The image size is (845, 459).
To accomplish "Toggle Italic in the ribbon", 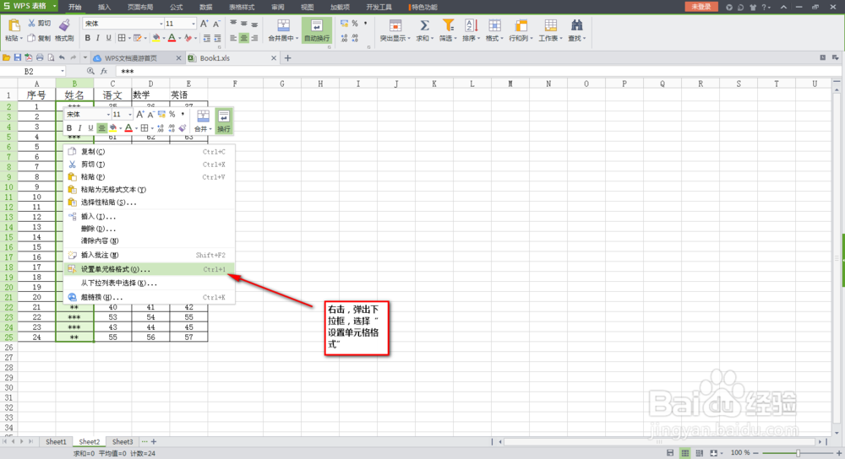I will [97, 38].
